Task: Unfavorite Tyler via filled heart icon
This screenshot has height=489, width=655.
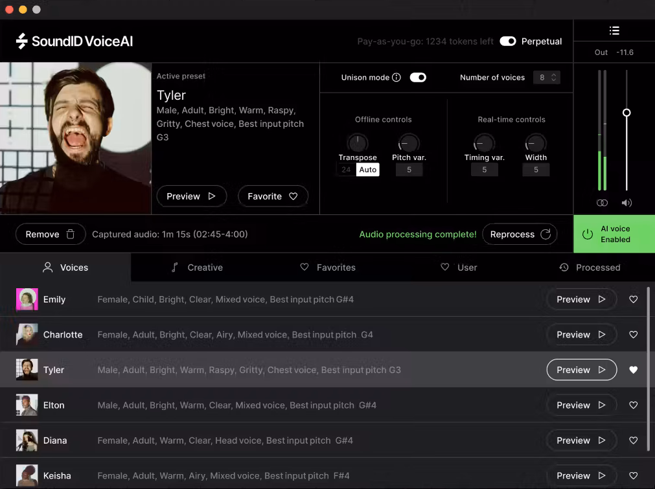Action: pos(633,370)
